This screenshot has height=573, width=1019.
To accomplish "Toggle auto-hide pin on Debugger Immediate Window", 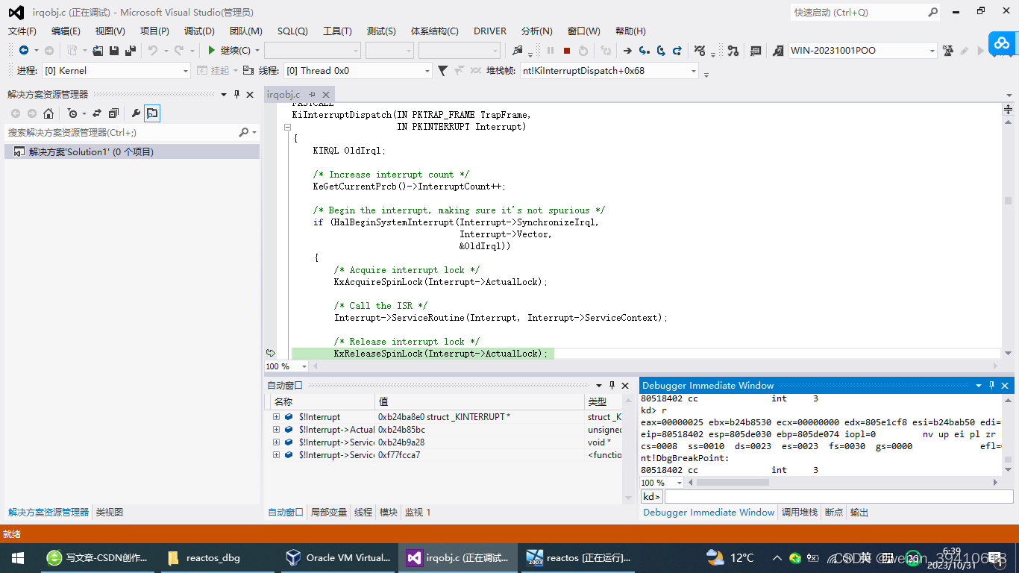I will click(x=991, y=385).
